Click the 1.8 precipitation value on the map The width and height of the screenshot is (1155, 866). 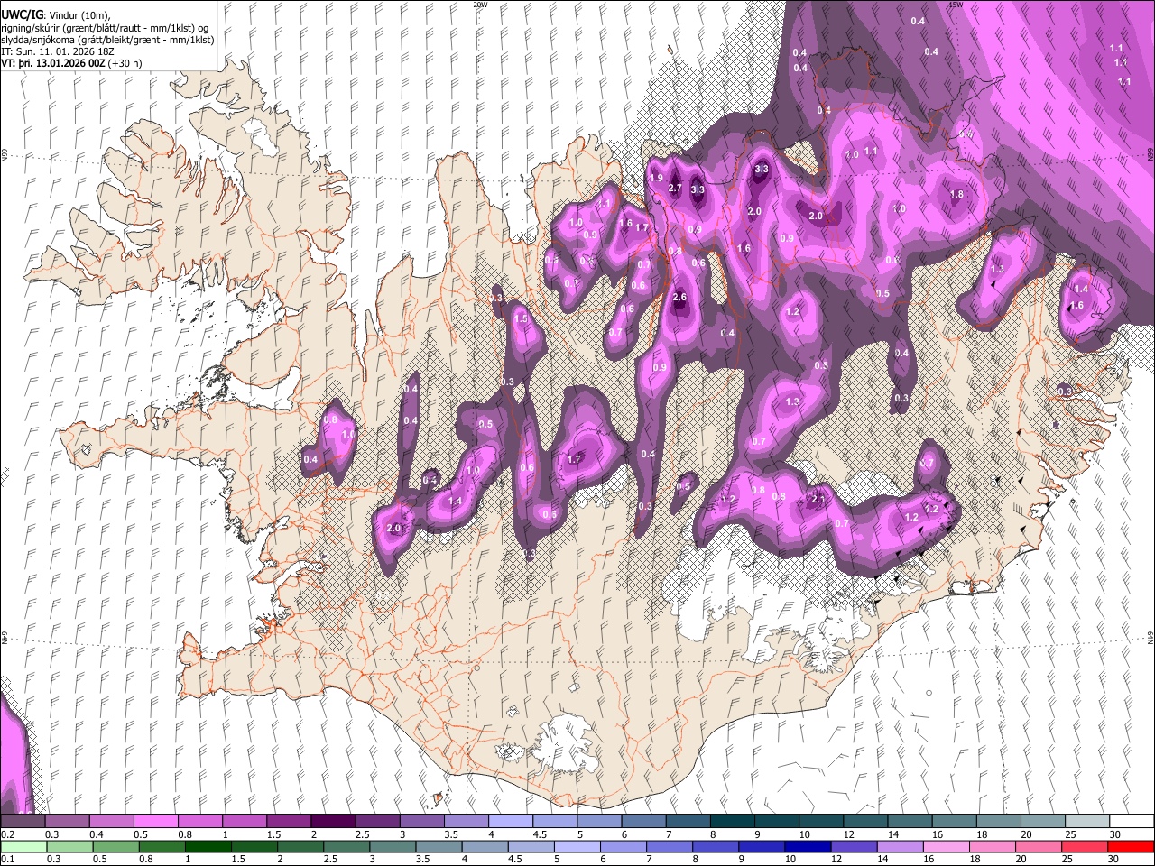pyautogui.click(x=956, y=194)
